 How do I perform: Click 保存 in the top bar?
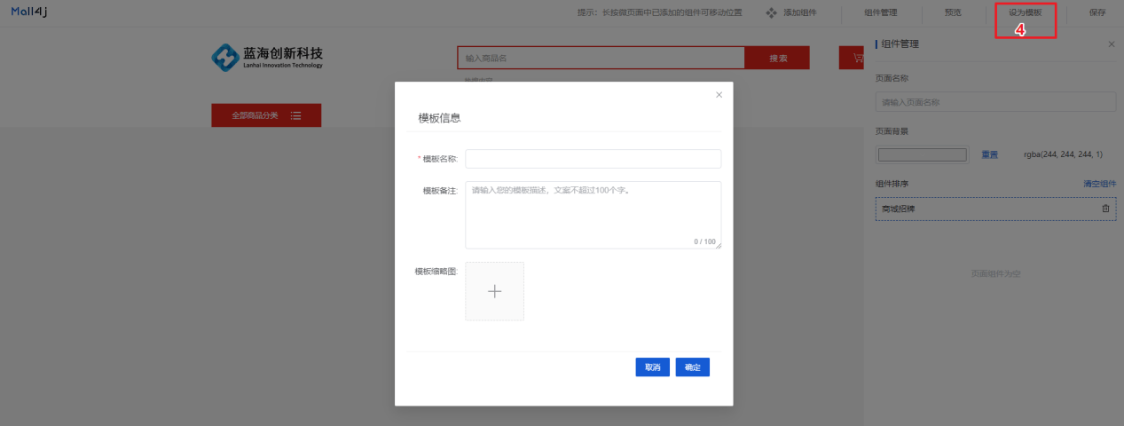pyautogui.click(x=1097, y=13)
